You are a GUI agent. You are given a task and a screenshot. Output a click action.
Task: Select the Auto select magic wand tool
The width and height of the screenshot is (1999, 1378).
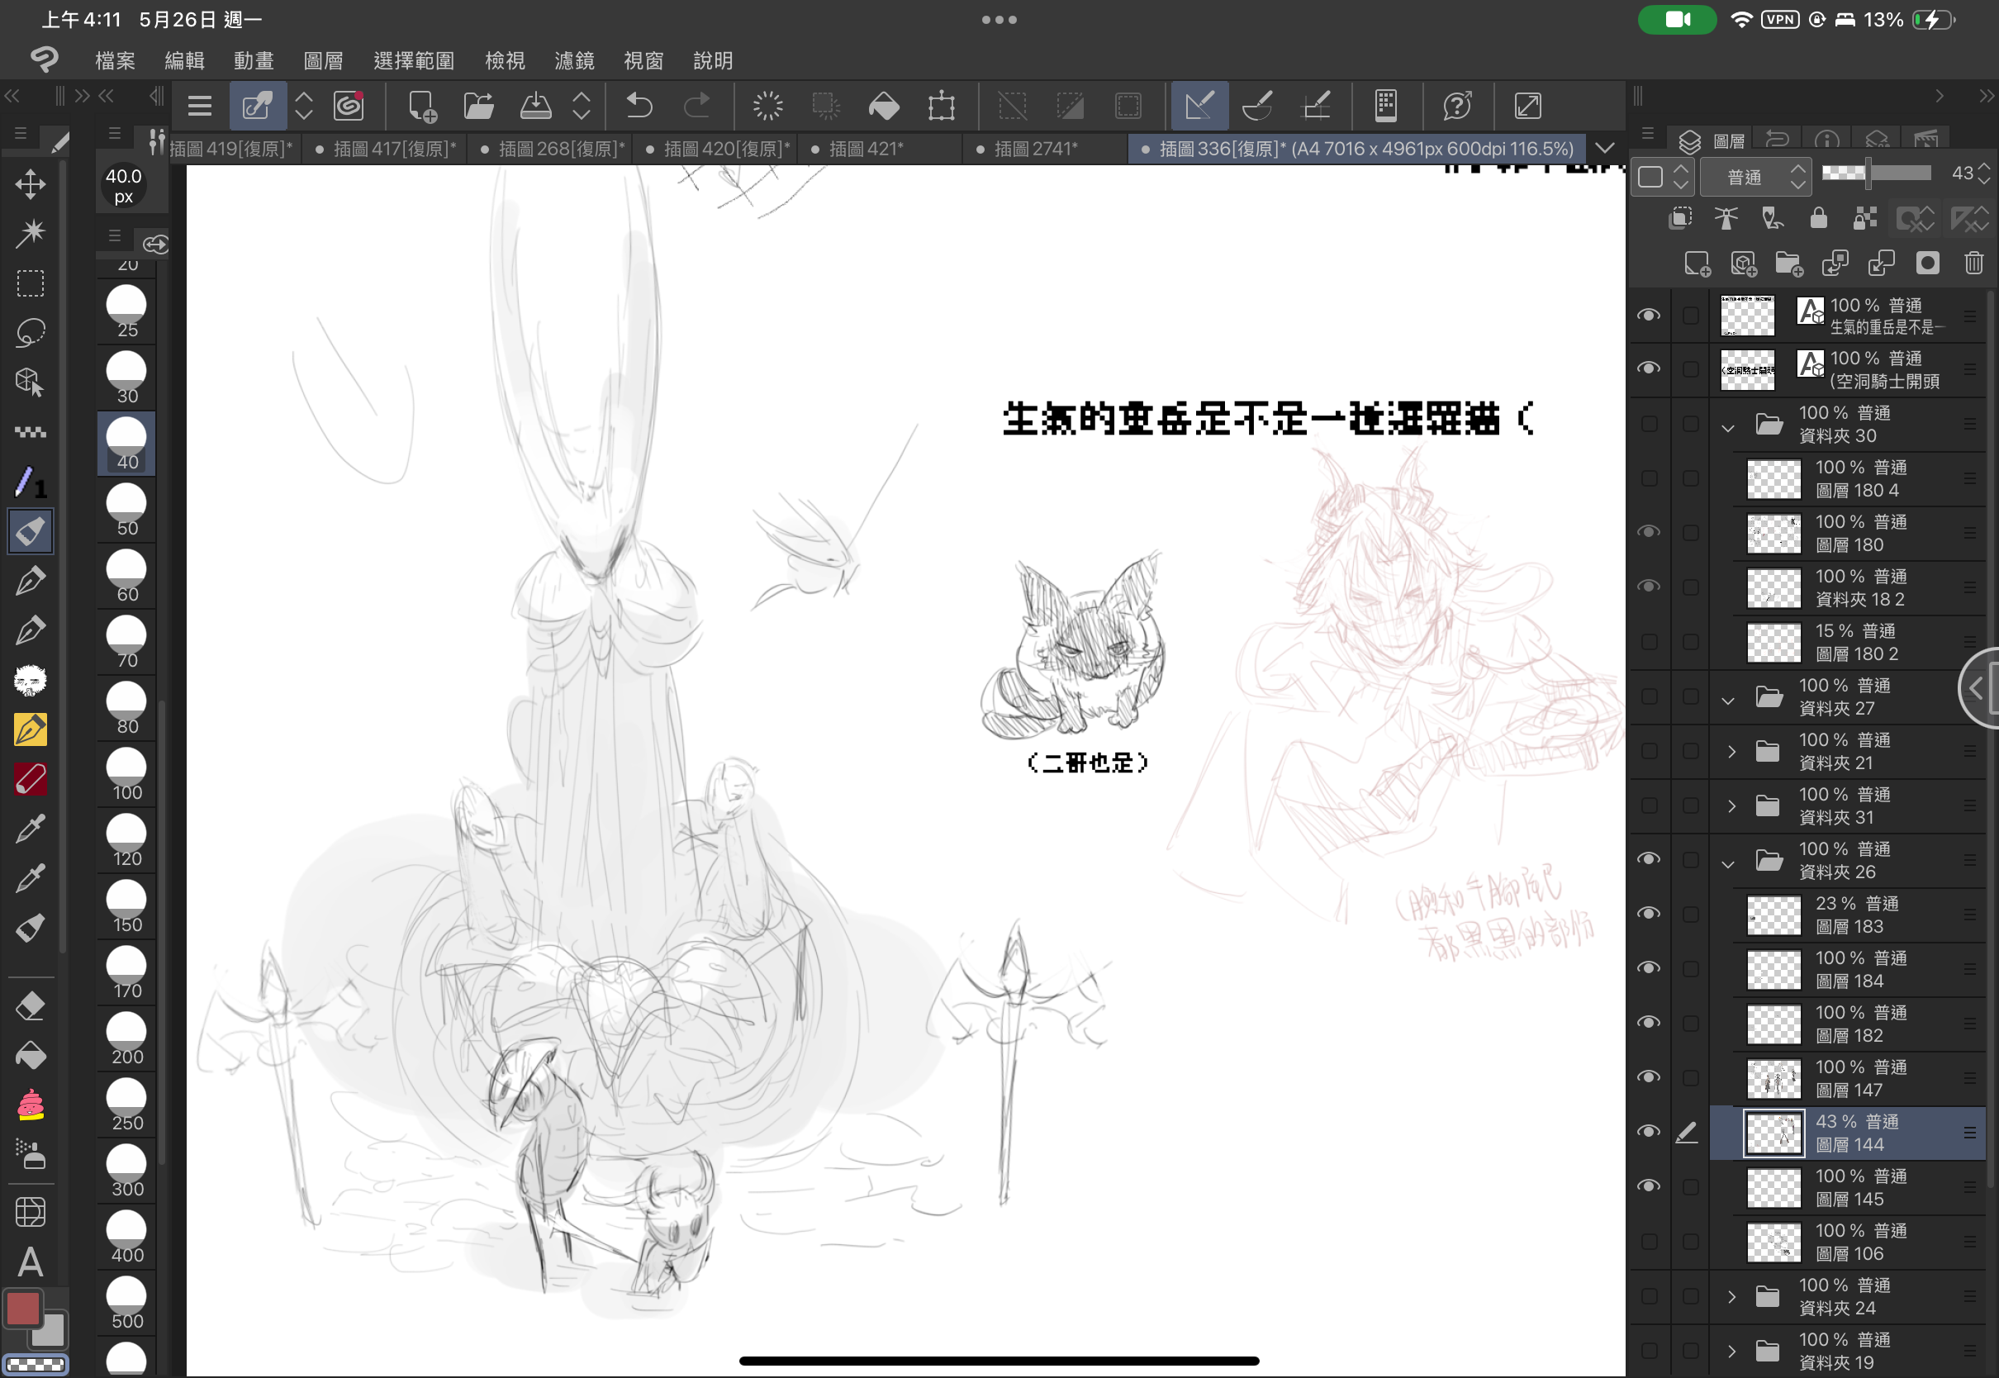tap(31, 232)
